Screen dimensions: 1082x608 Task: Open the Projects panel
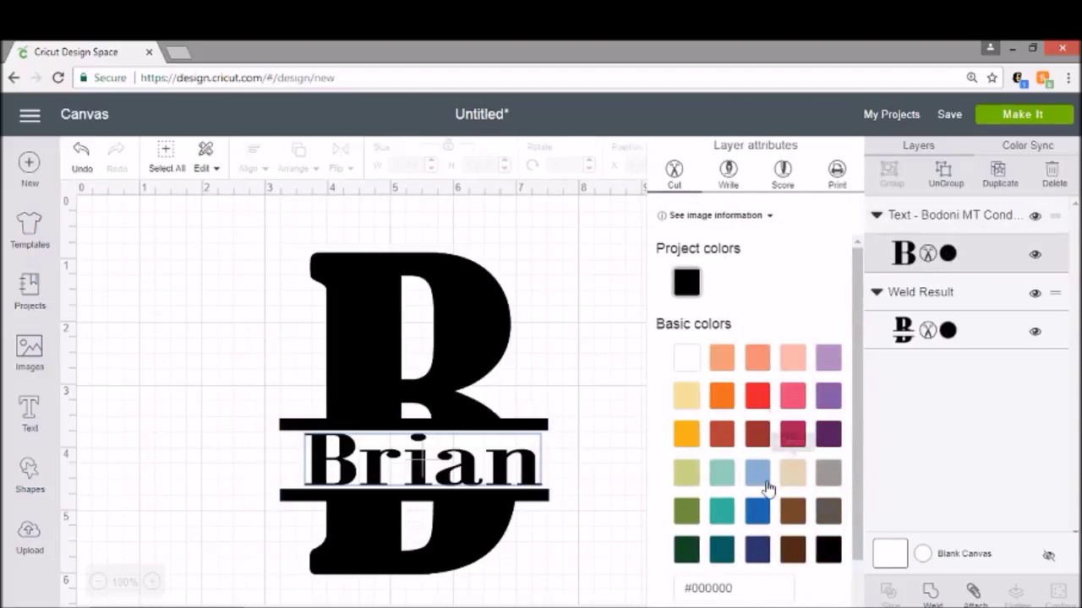pyautogui.click(x=30, y=291)
